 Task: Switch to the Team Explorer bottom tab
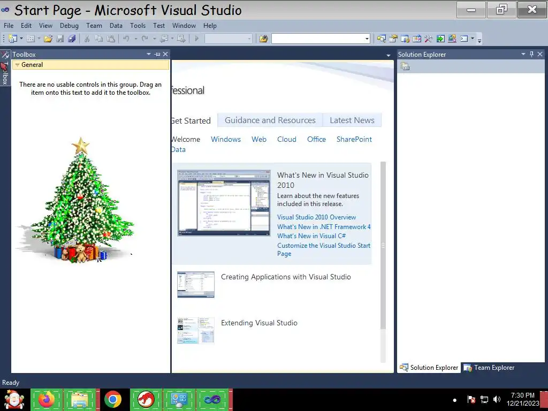(x=489, y=368)
